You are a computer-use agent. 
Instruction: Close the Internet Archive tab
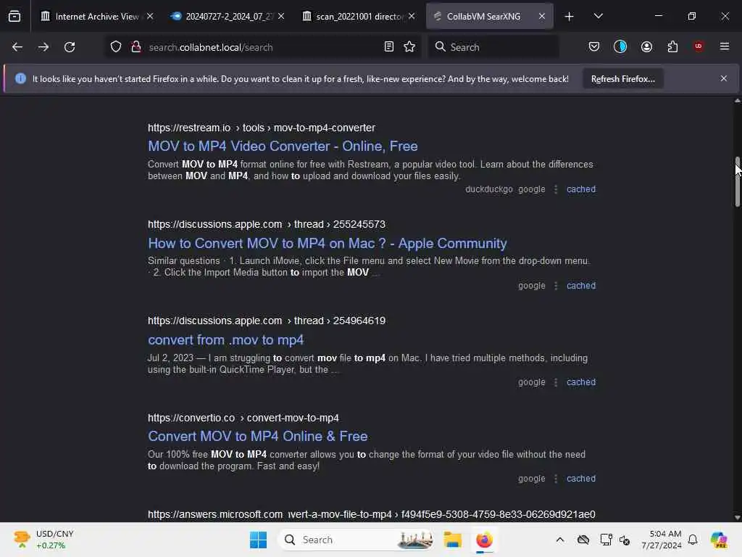click(150, 16)
